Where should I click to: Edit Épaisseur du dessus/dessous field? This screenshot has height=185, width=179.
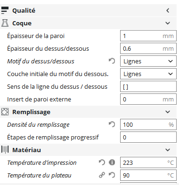click(148, 48)
